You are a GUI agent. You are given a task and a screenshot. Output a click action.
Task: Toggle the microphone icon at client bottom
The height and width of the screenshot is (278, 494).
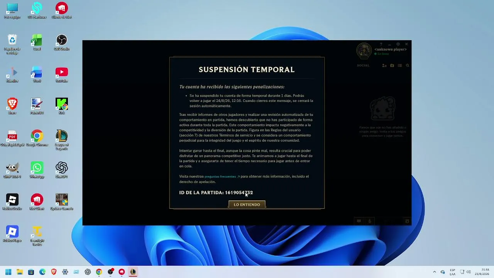369,221
